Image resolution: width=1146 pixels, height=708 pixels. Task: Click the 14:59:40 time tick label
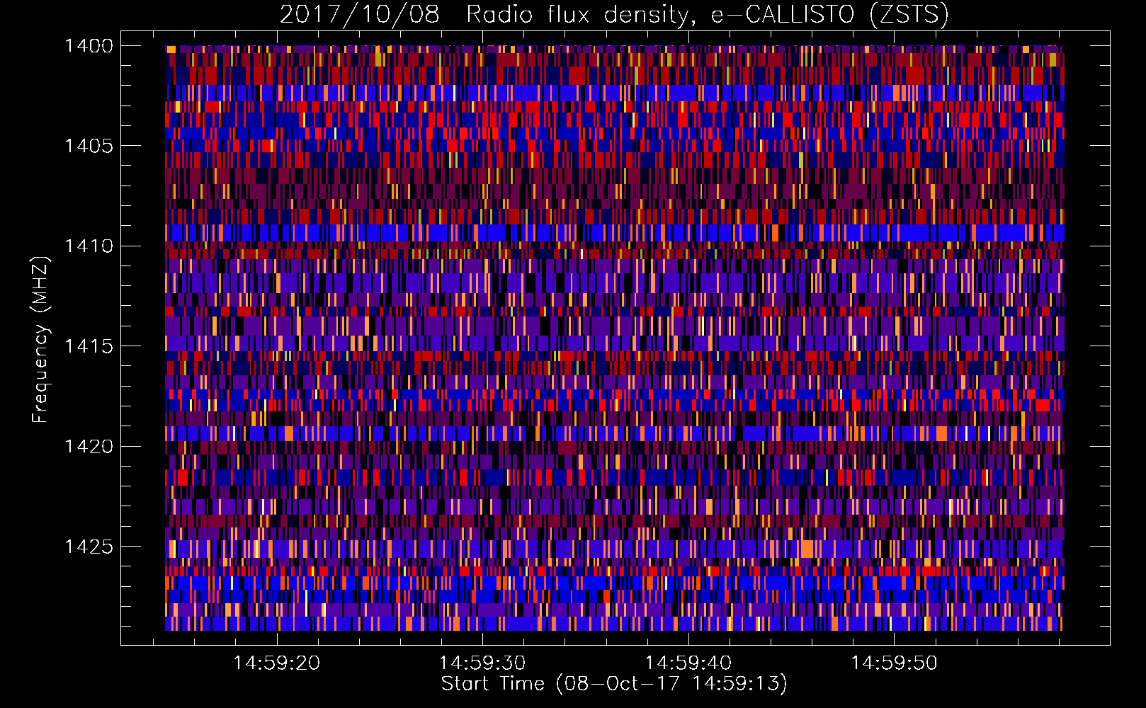click(688, 663)
